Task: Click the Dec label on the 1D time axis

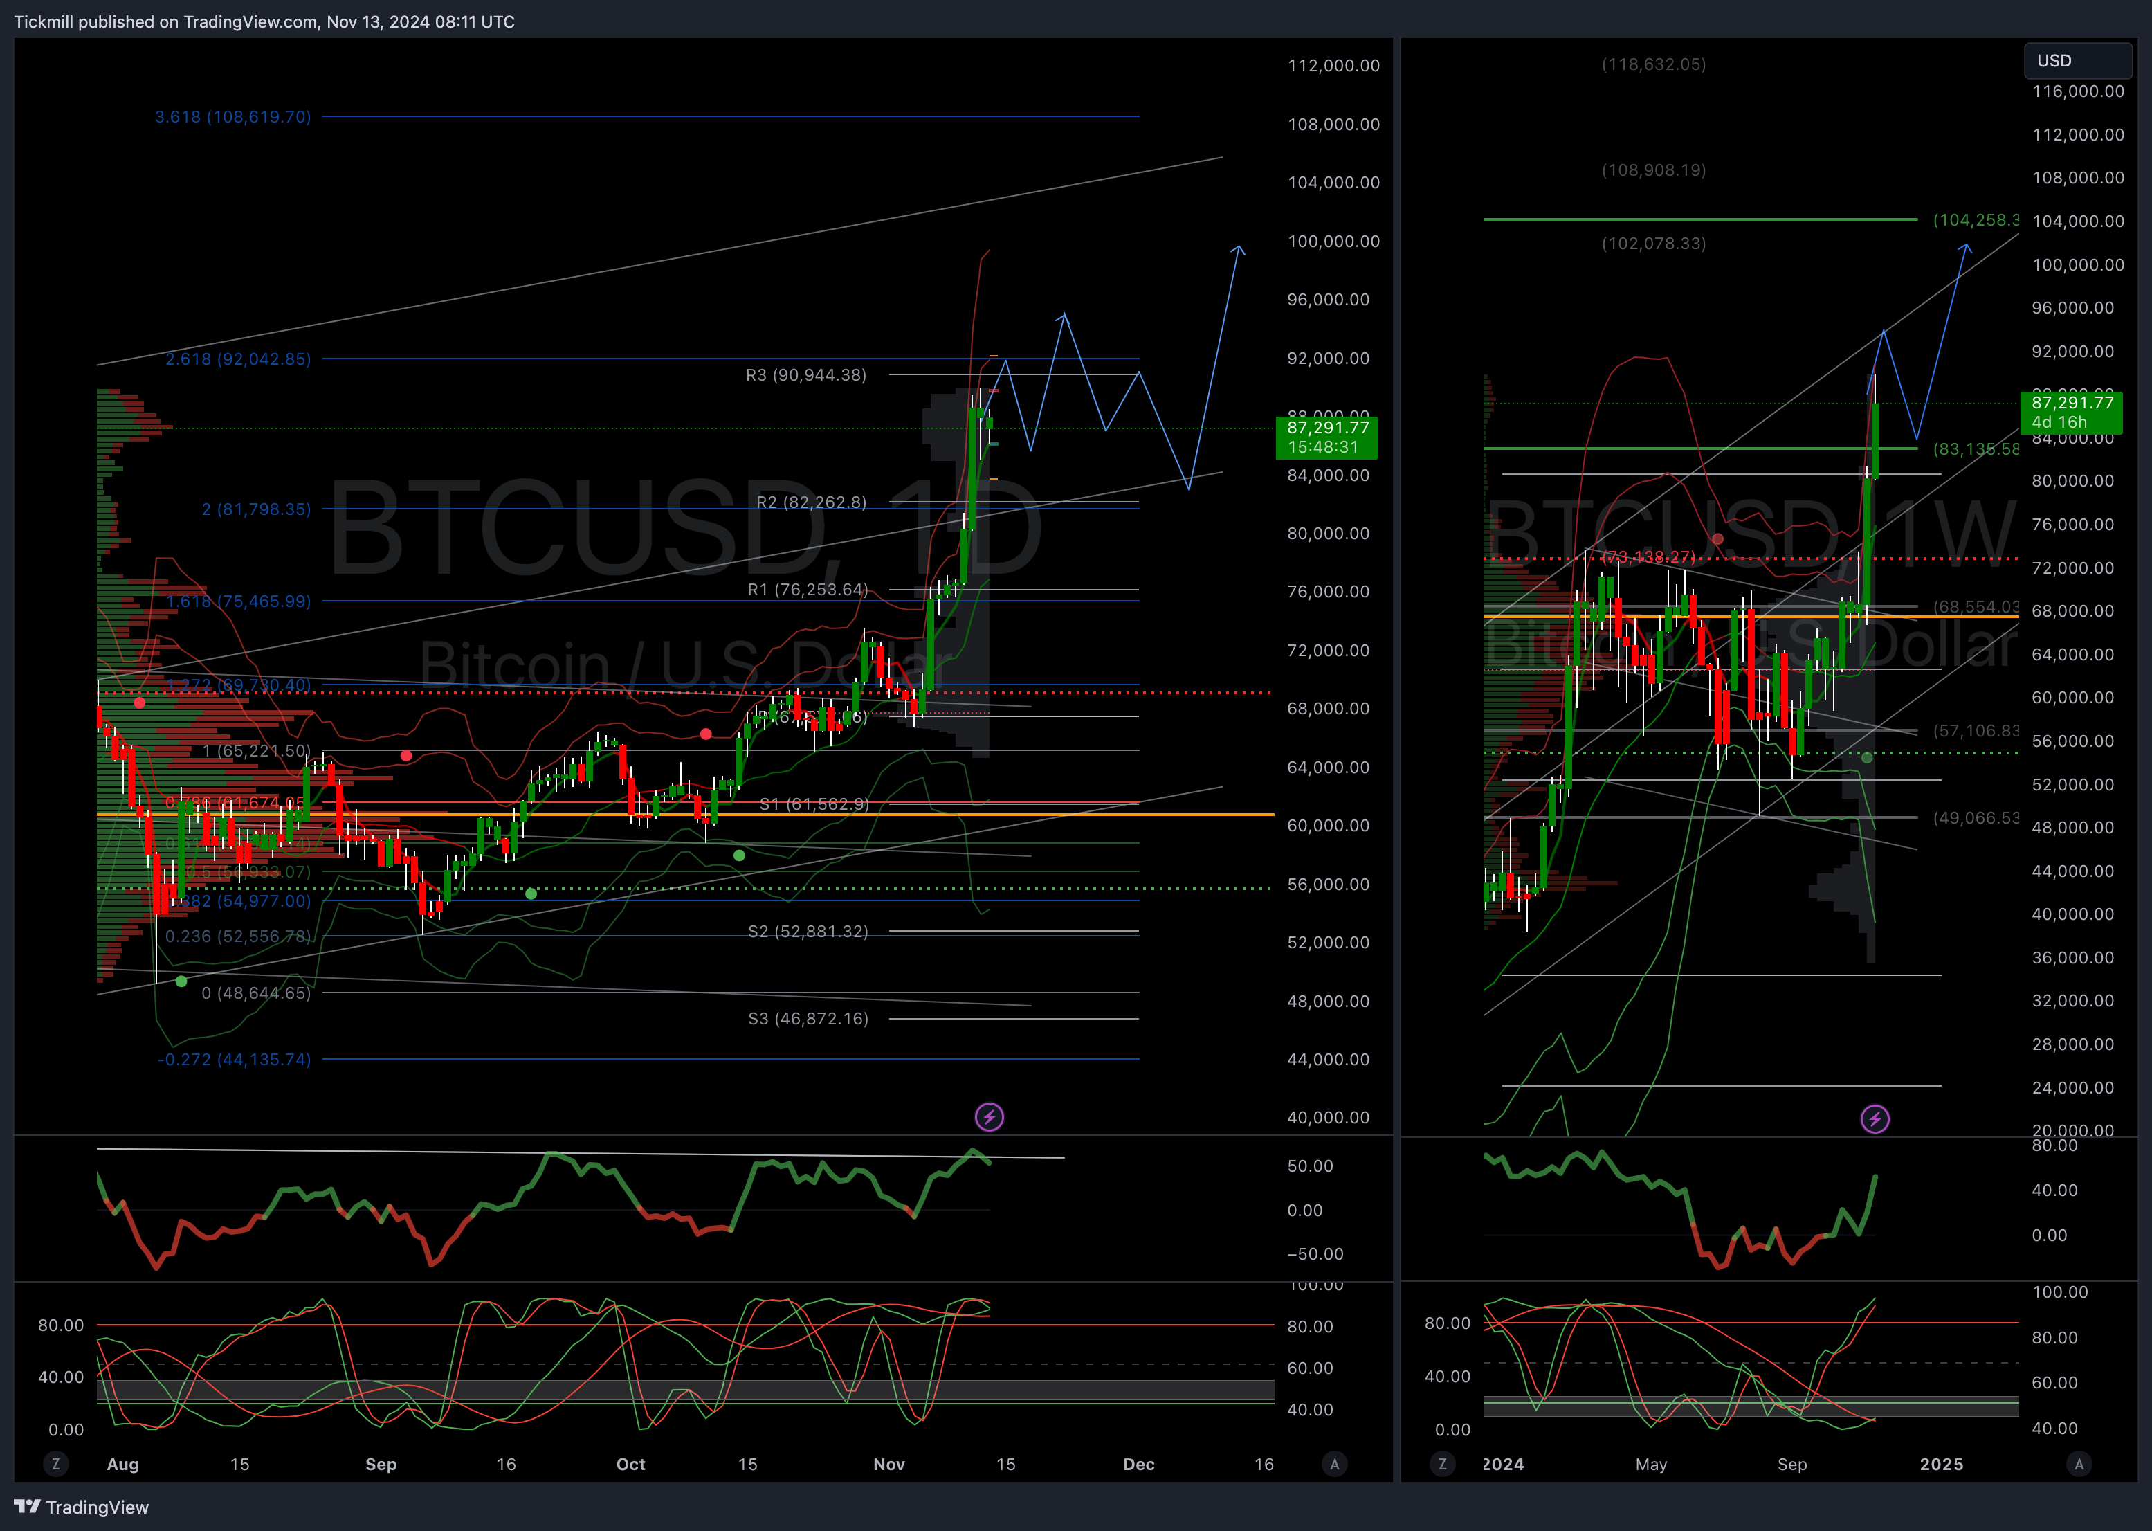Action: tap(1139, 1464)
